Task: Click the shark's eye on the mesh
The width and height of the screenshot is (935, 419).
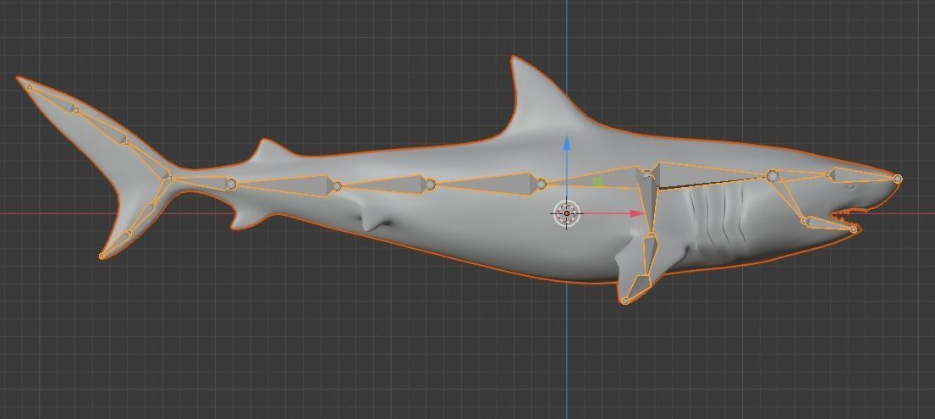Action: (850, 187)
